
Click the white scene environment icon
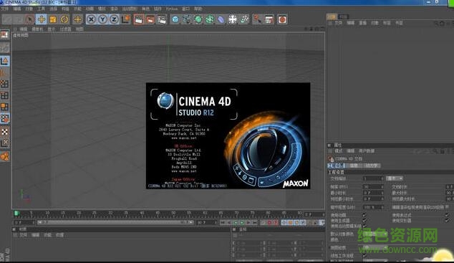click(233, 19)
